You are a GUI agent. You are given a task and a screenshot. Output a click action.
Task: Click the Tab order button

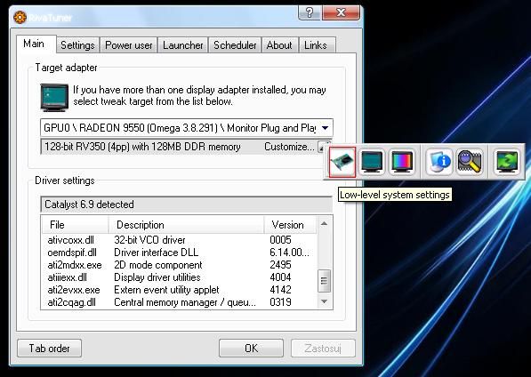[x=50, y=349]
